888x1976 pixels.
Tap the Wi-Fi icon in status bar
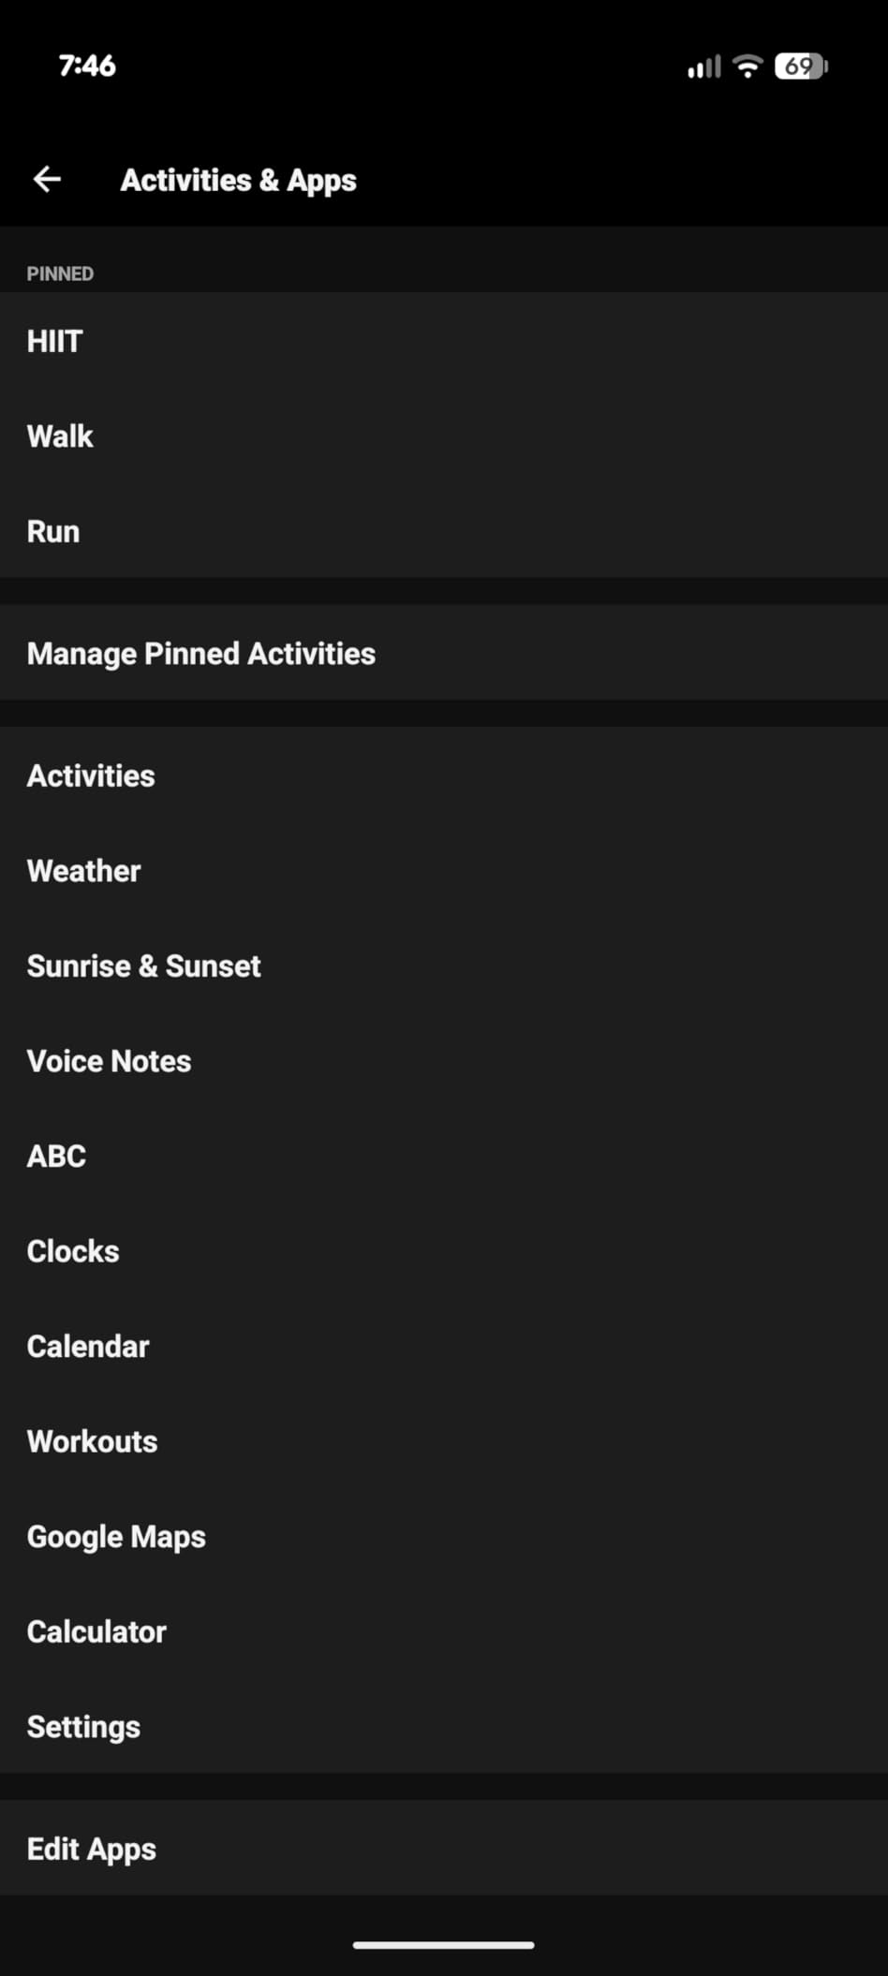coord(747,66)
